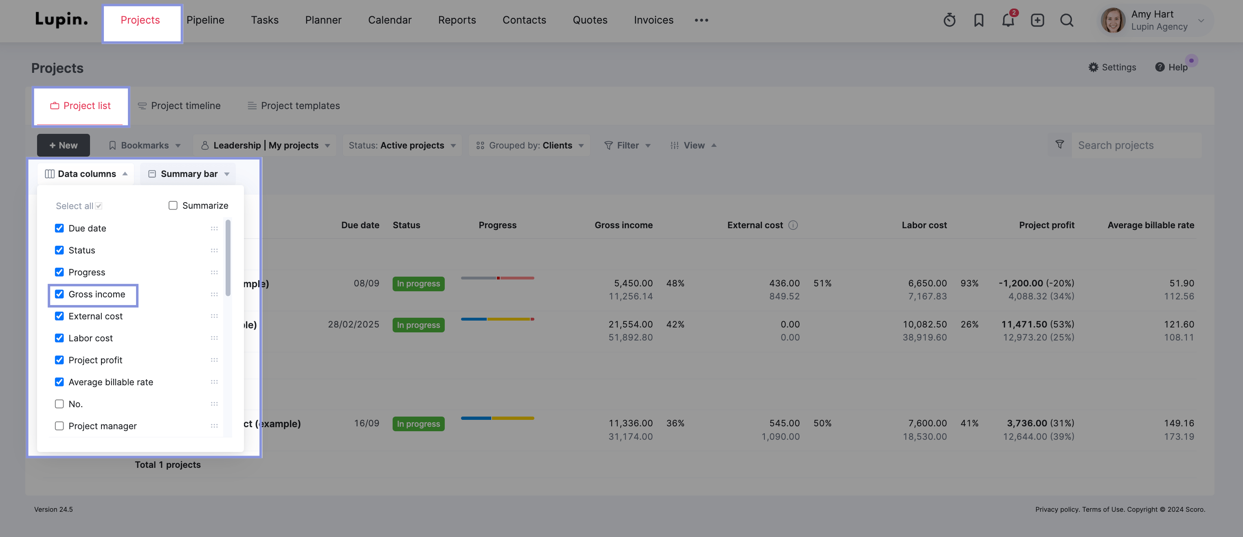Collapse the View dropdown
Screen dimensions: 1243x537
click(694, 145)
